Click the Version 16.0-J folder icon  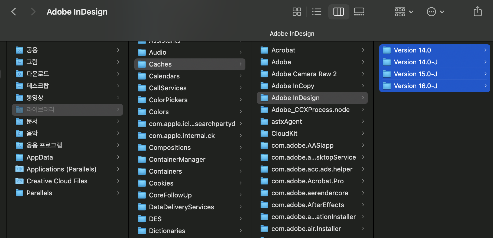pos(387,86)
